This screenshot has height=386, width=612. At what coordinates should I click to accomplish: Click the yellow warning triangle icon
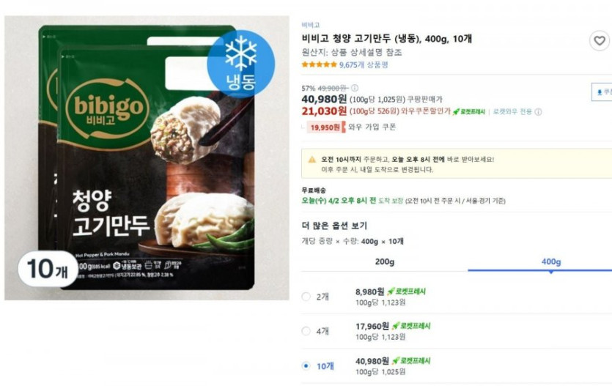tap(312, 159)
